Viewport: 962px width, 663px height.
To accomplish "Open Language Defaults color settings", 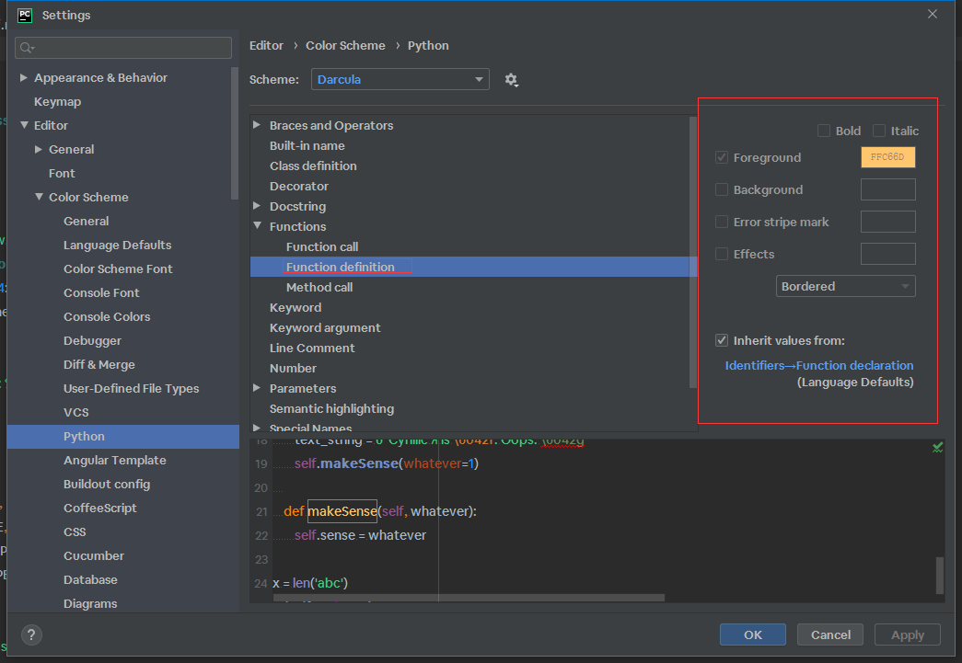I will [x=117, y=246].
